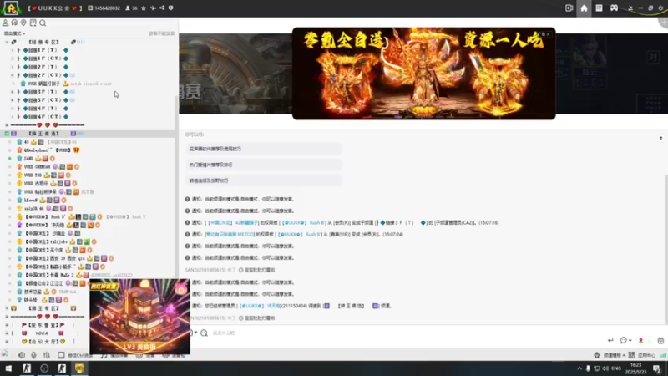Open channel template button at bottom right
The image size is (668, 376).
610,355
